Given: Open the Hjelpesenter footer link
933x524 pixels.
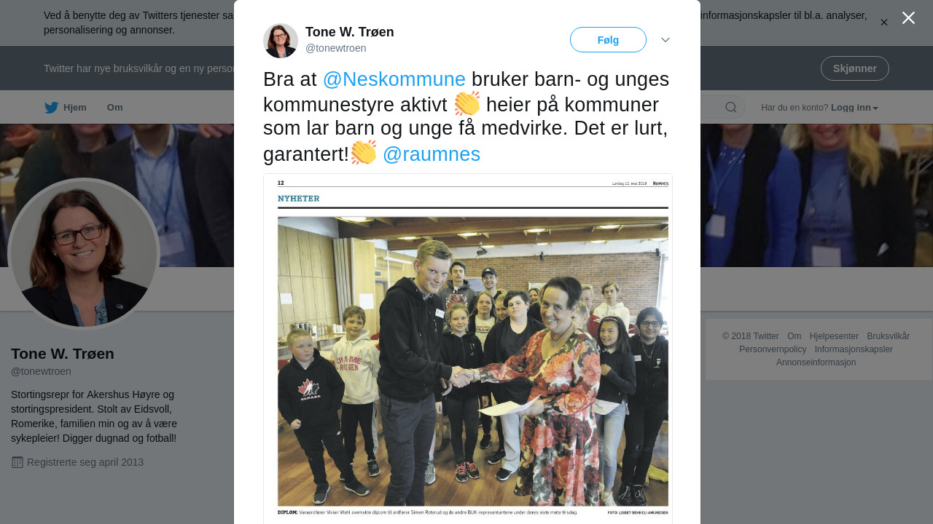Looking at the screenshot, I should [x=834, y=336].
